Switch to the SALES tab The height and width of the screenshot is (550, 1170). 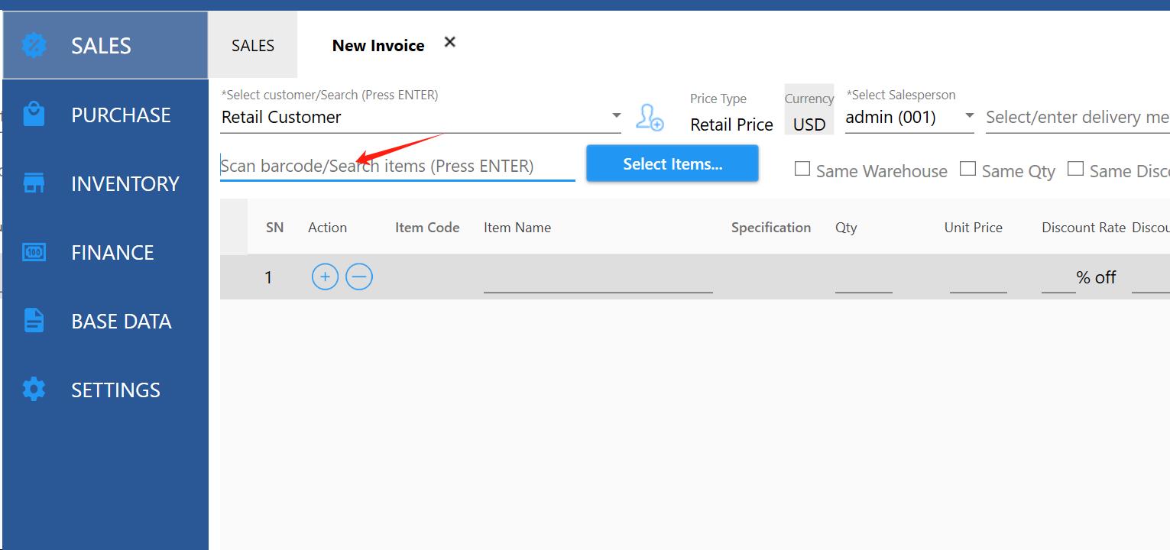(x=253, y=46)
